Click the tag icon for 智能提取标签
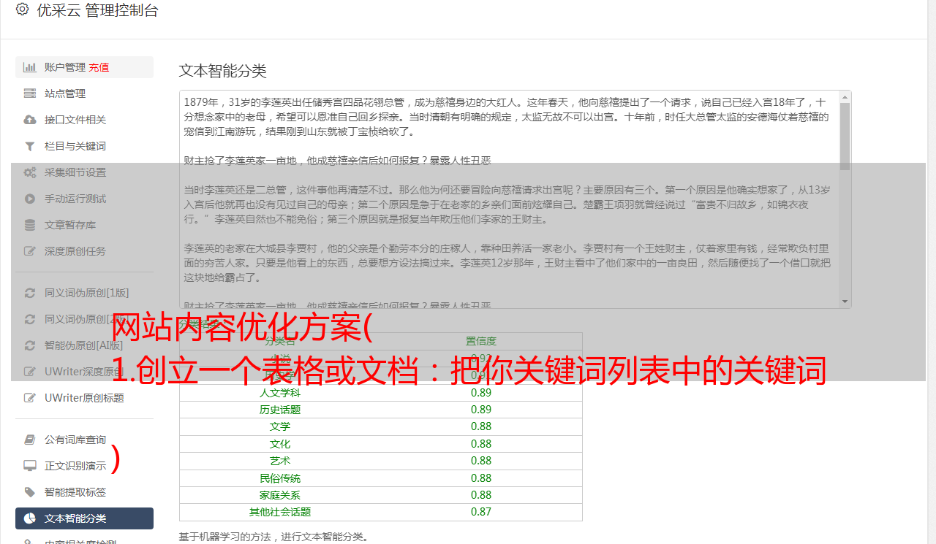 click(30, 492)
